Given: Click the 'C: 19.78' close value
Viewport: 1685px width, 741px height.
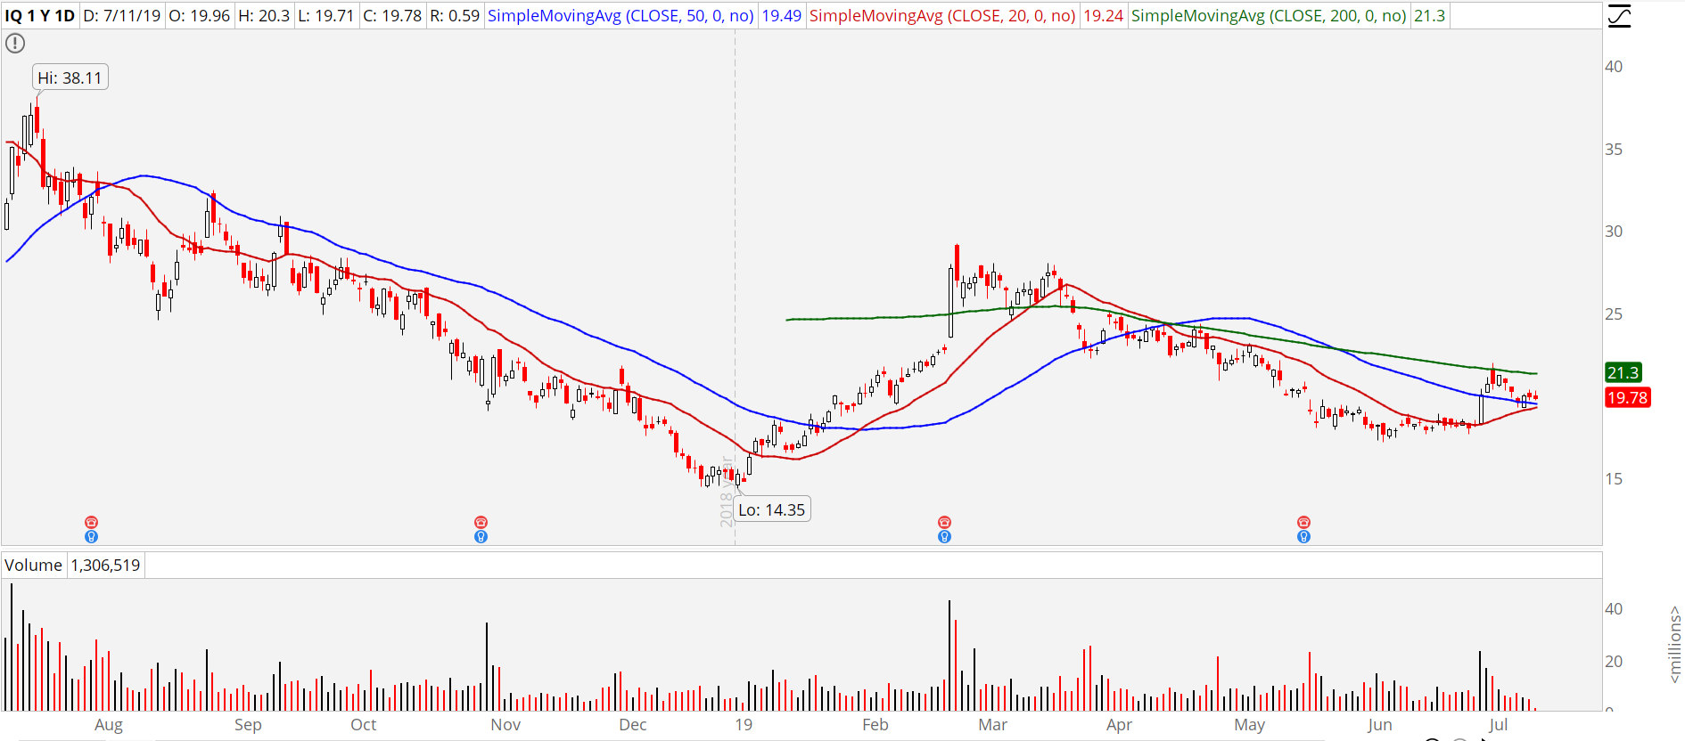Looking at the screenshot, I should pos(392,16).
